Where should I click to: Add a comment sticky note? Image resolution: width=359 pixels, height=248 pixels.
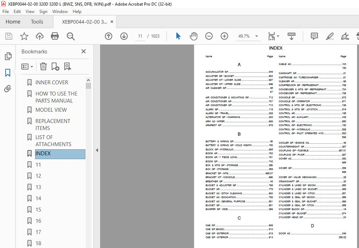pyautogui.click(x=314, y=36)
